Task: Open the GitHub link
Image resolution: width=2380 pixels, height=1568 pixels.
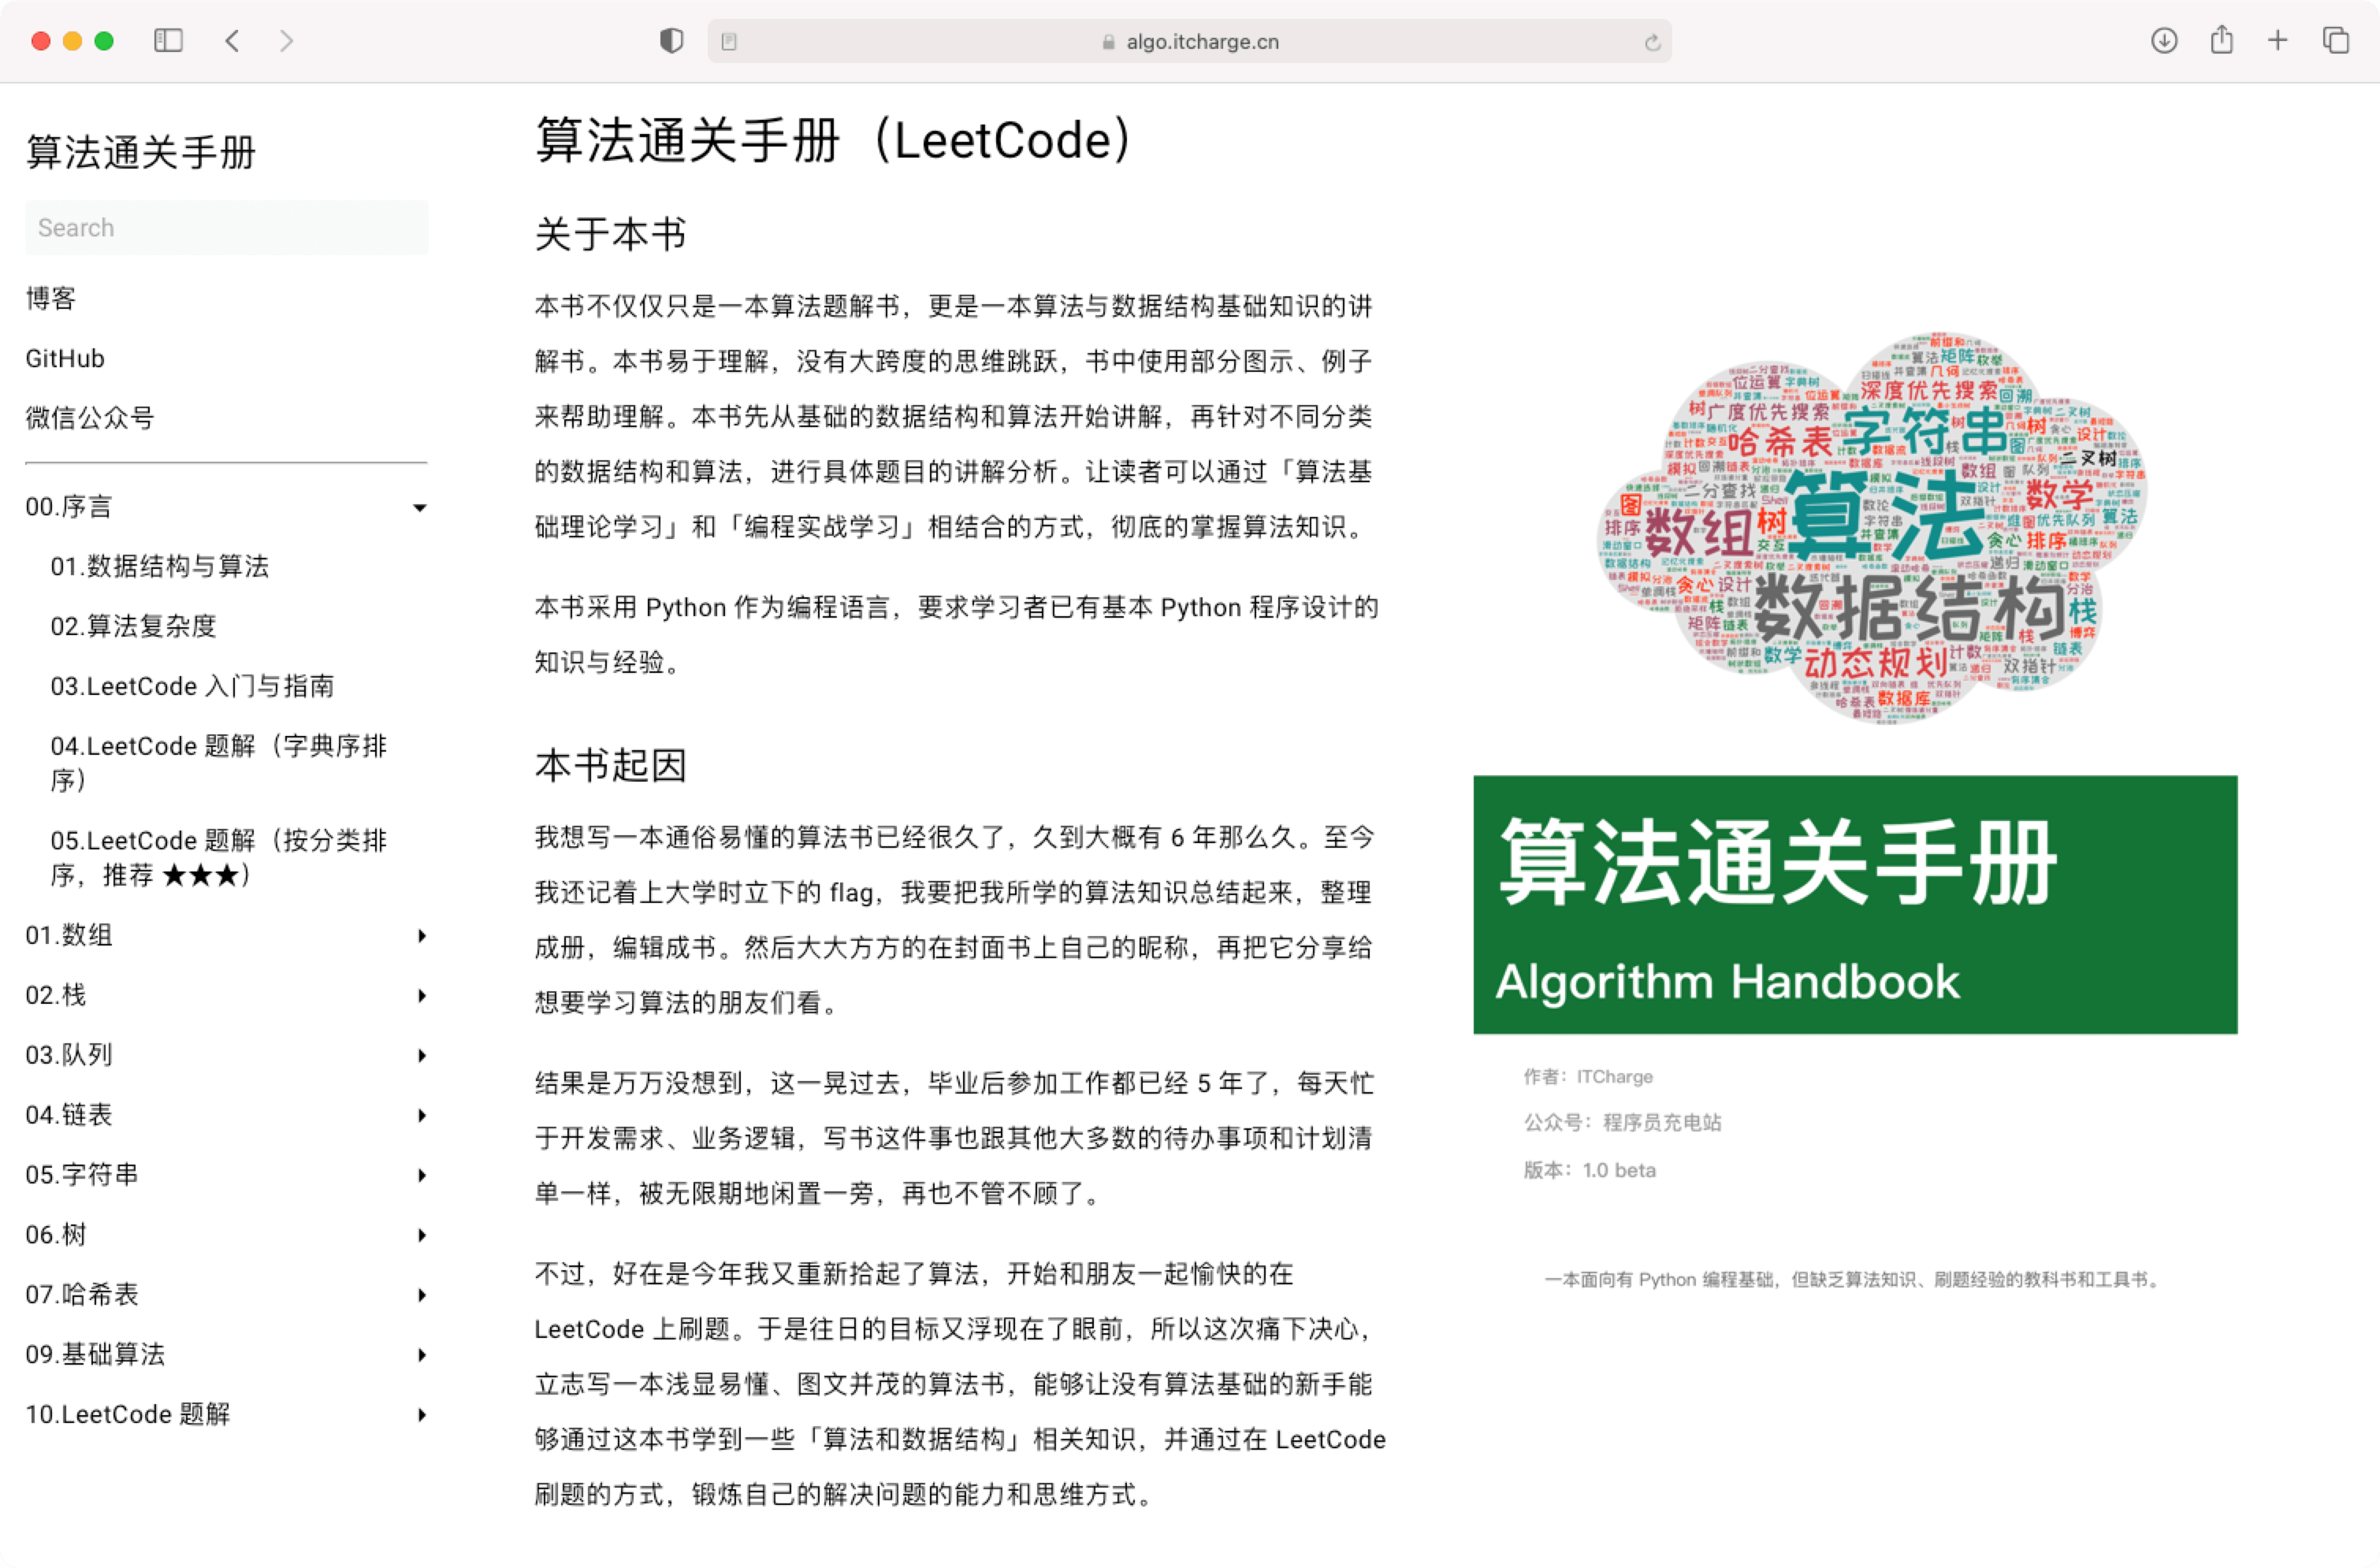Action: click(65, 358)
